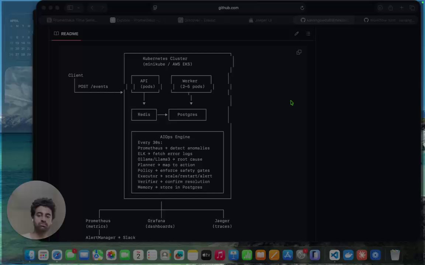Open Keynote from the dock
425x265 pixels.
234,255
